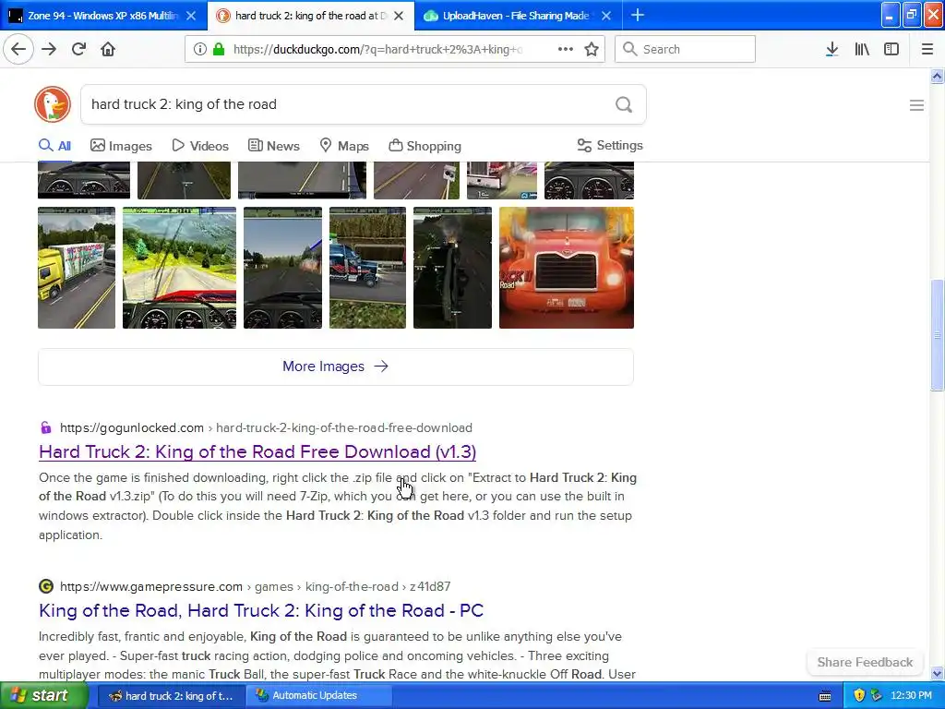Open the dark burning truck thumbnail
Image resolution: width=945 pixels, height=709 pixels.
click(452, 268)
